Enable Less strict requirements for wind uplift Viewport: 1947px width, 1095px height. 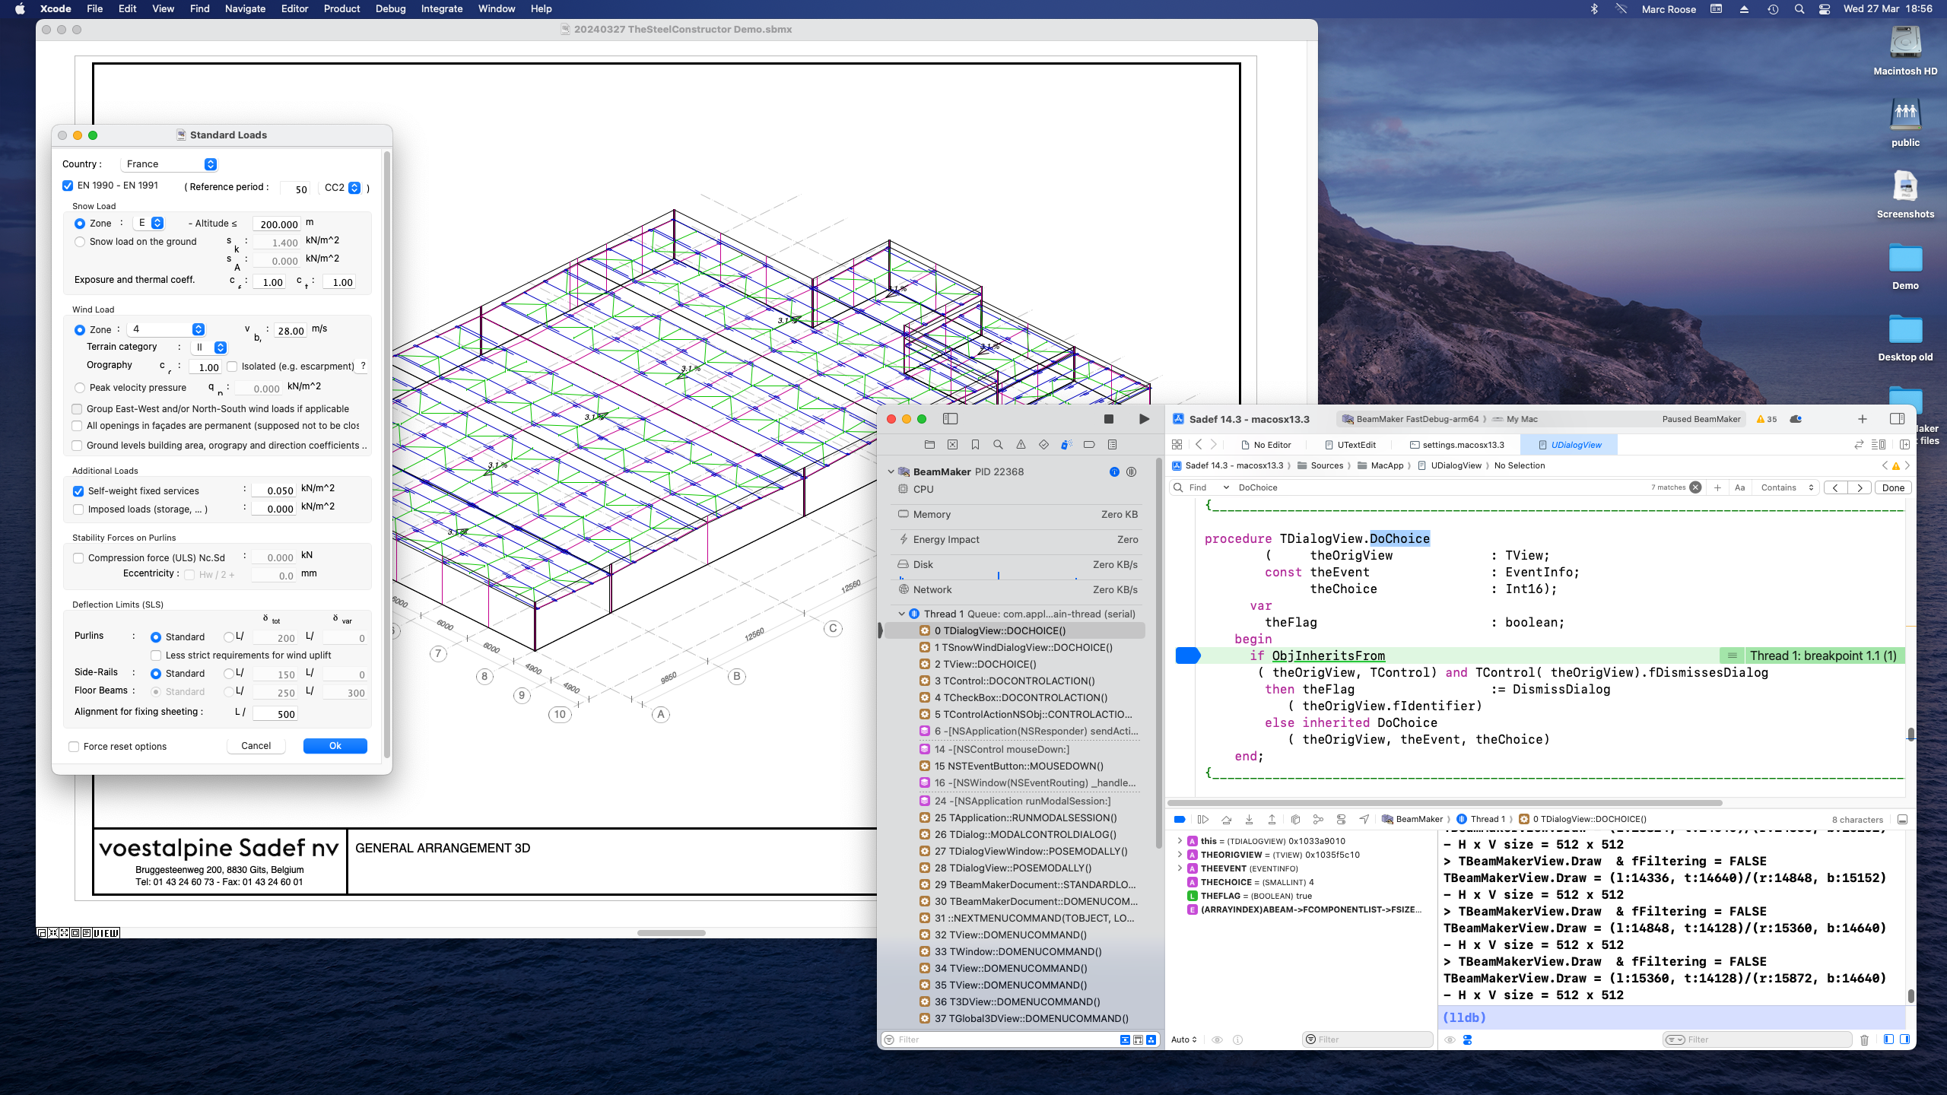[156, 655]
